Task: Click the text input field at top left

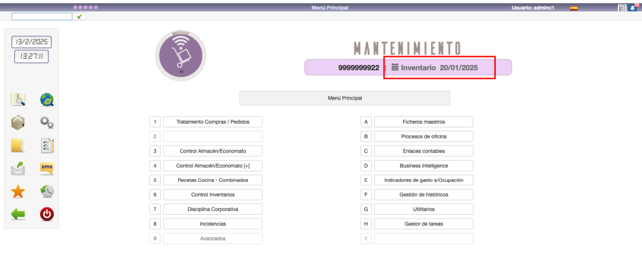Action: point(42,16)
